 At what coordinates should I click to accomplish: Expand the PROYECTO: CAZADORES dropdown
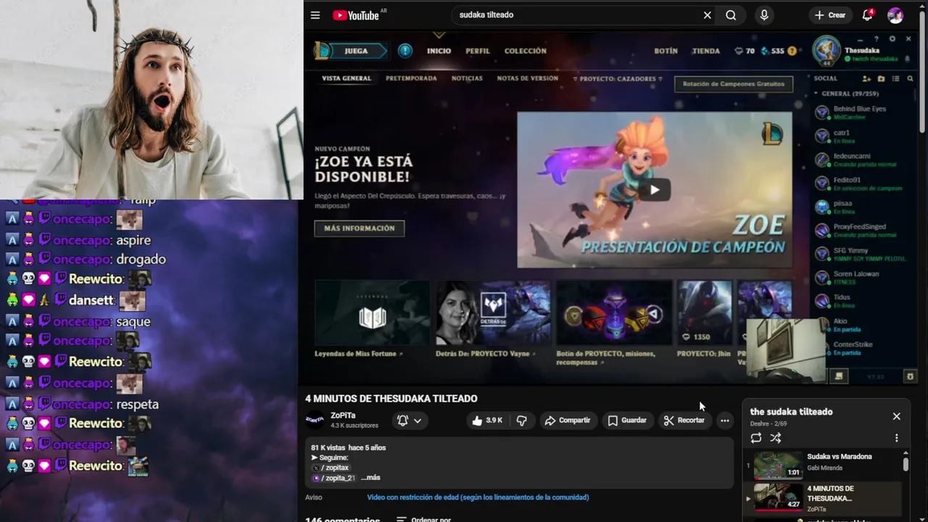[618, 78]
